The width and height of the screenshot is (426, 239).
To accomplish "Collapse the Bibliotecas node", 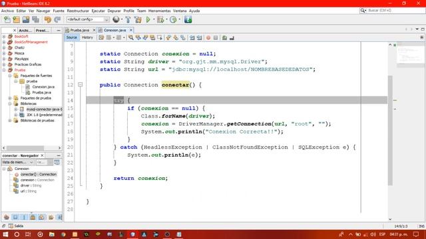I will [x=10, y=104].
